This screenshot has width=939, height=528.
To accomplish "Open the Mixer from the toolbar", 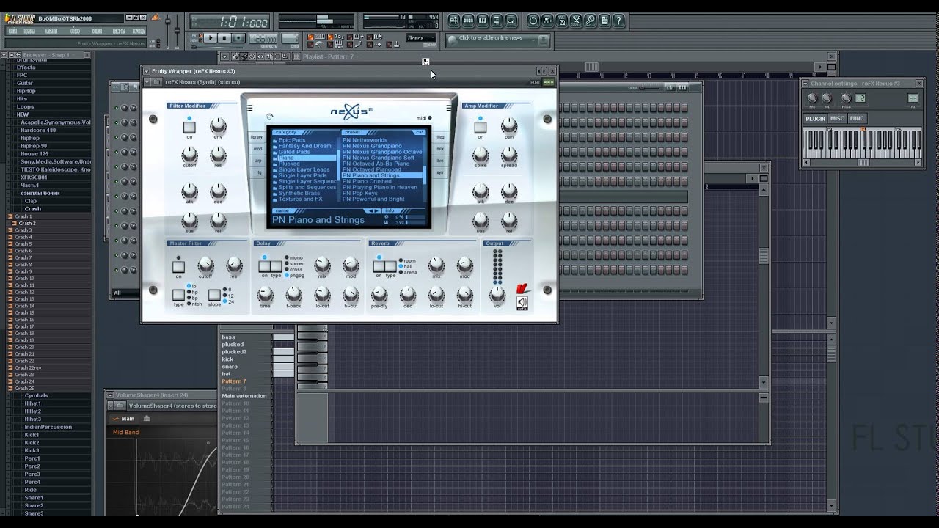I will click(511, 21).
